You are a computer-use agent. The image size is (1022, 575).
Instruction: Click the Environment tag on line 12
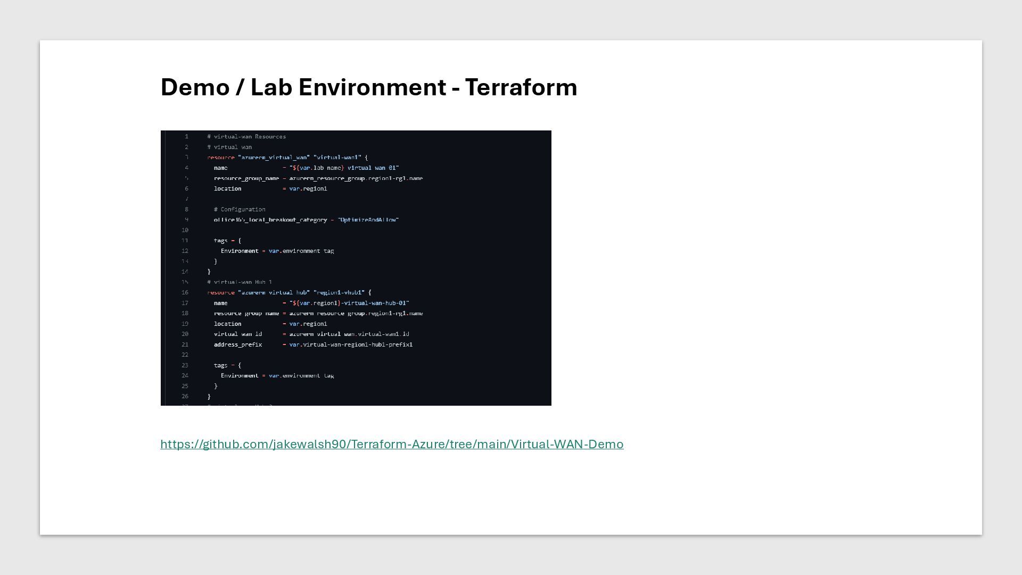[x=277, y=251]
